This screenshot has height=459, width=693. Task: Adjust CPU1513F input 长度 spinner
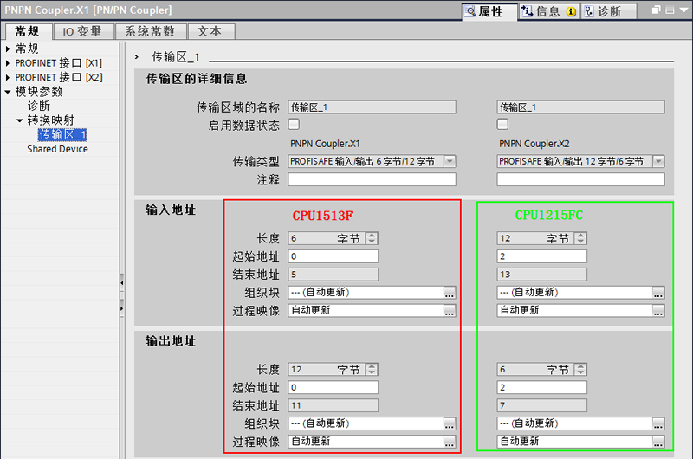[372, 238]
